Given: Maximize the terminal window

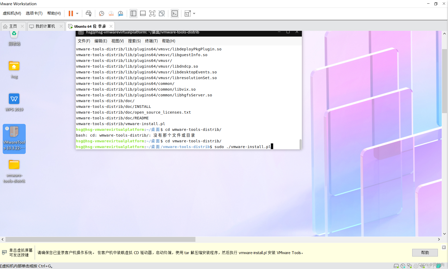Looking at the screenshot, I should [x=288, y=32].
